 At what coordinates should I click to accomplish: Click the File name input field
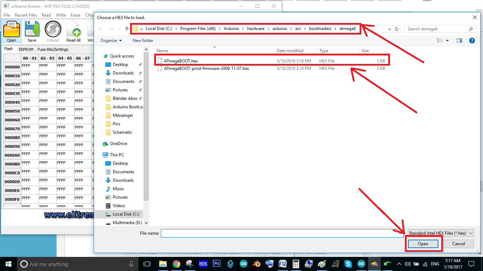click(x=282, y=233)
